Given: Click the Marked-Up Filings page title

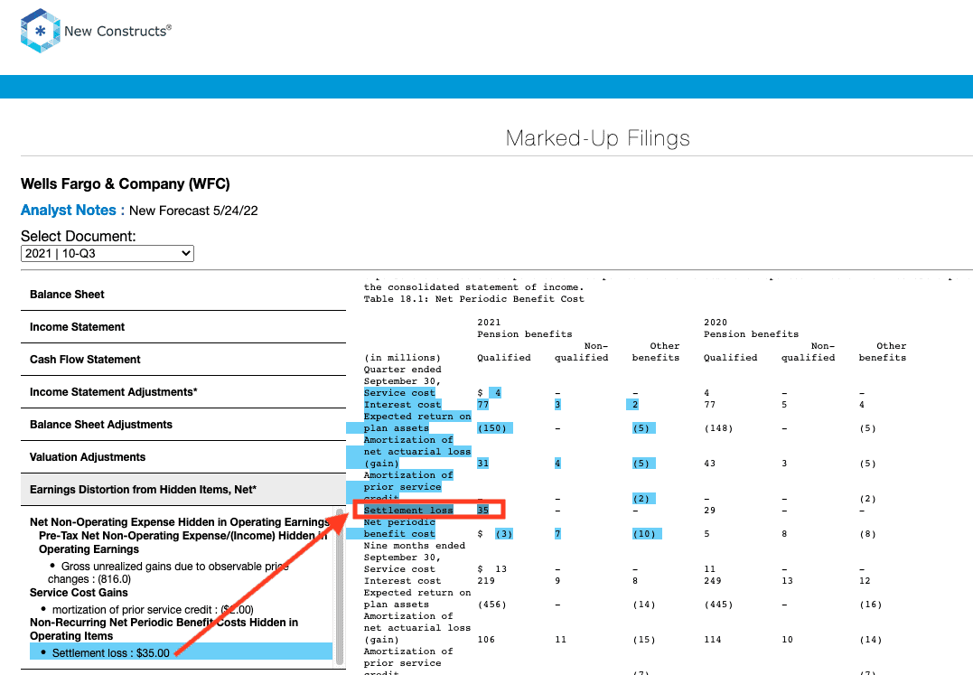Looking at the screenshot, I should point(597,137).
